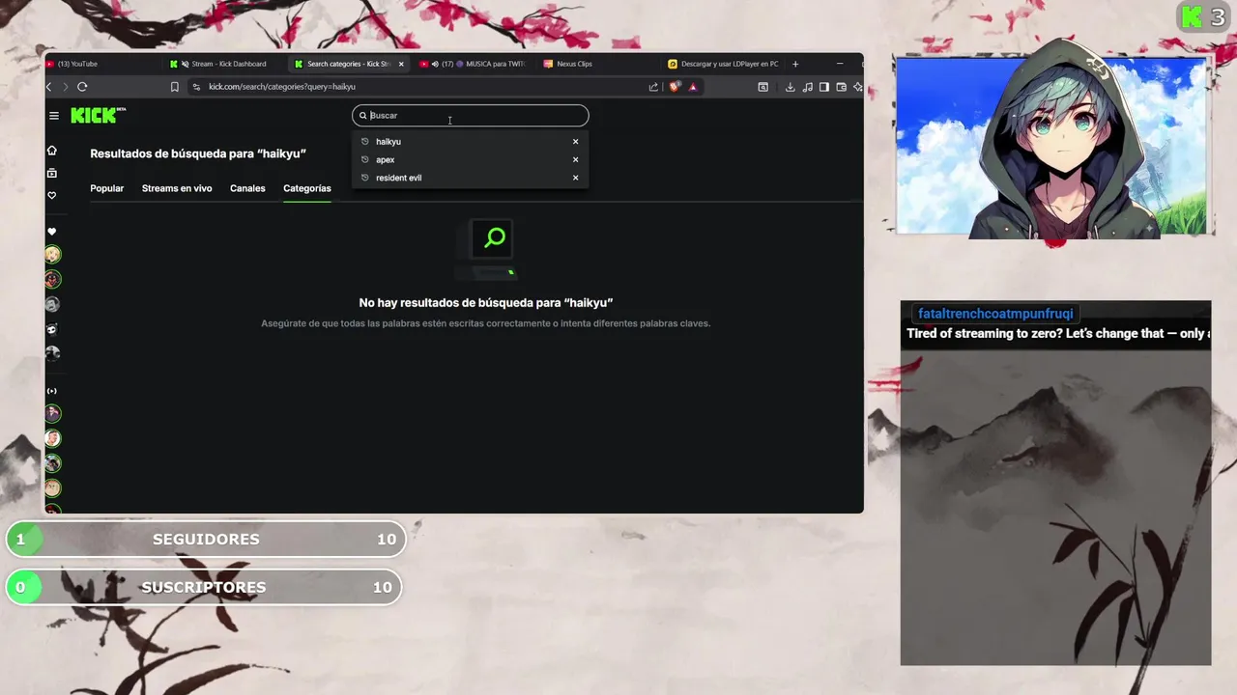The height and width of the screenshot is (695, 1237).
Task: Select the Categorías results tab
Action: [x=307, y=188]
